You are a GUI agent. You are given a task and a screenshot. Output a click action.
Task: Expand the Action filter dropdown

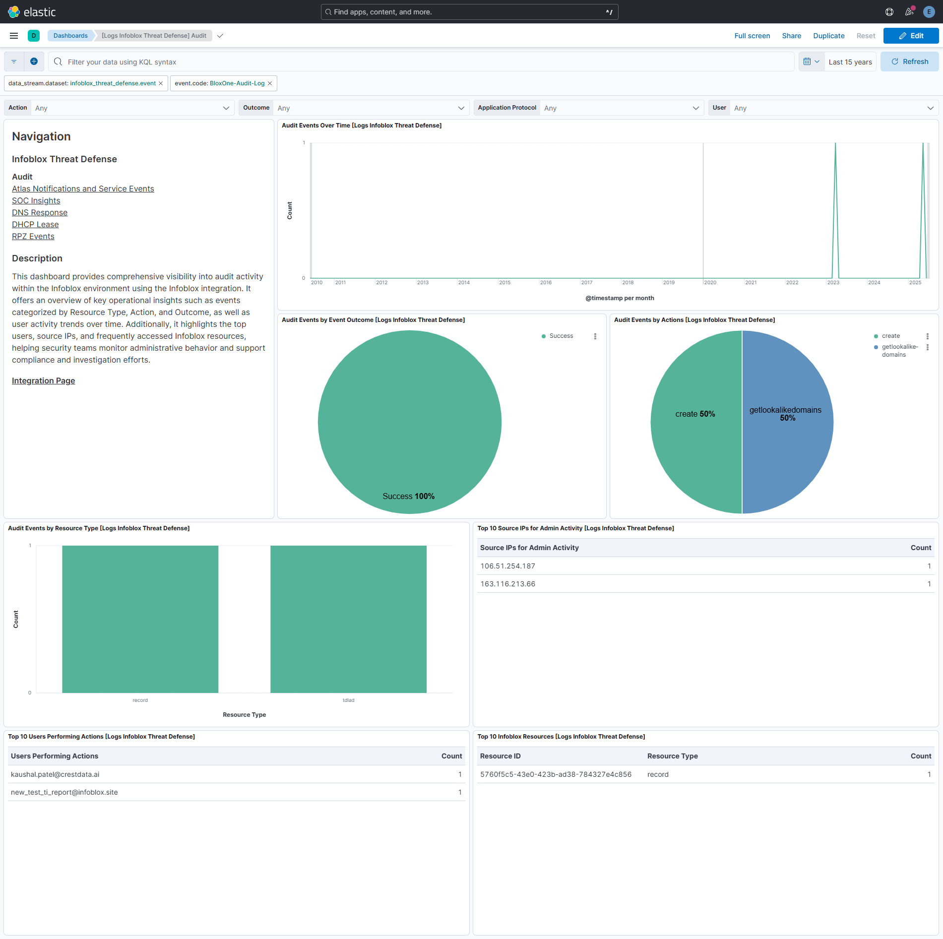[132, 108]
